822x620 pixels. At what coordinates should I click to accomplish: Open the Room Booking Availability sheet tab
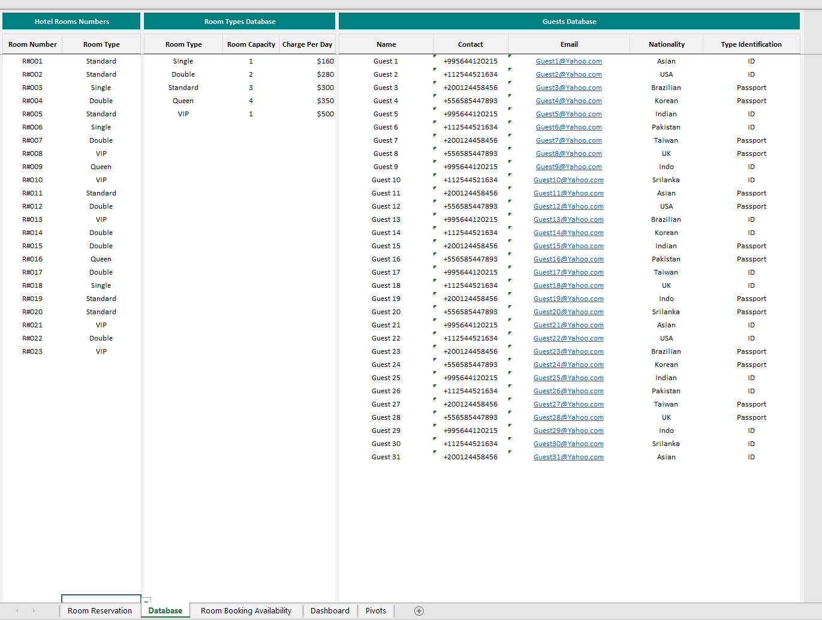pyautogui.click(x=246, y=611)
